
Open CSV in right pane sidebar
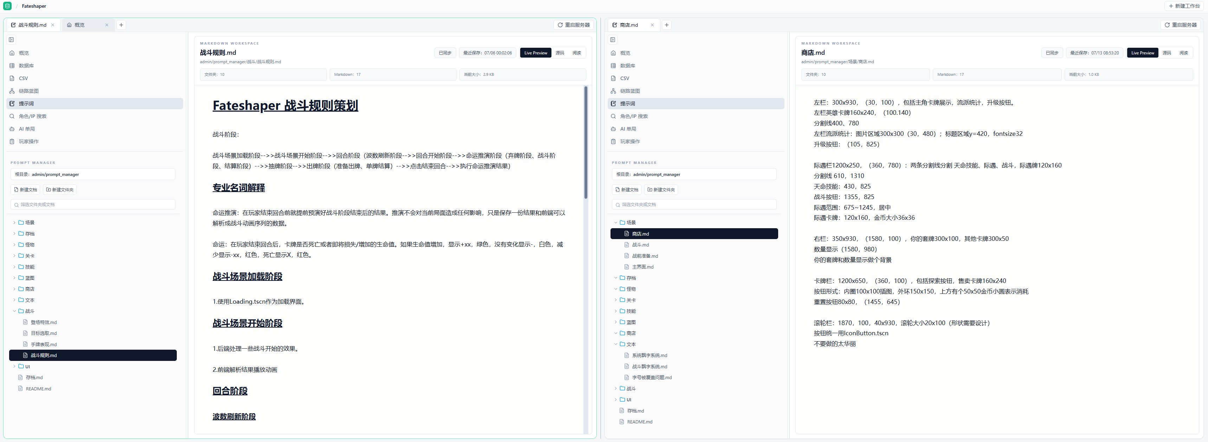coord(696,78)
